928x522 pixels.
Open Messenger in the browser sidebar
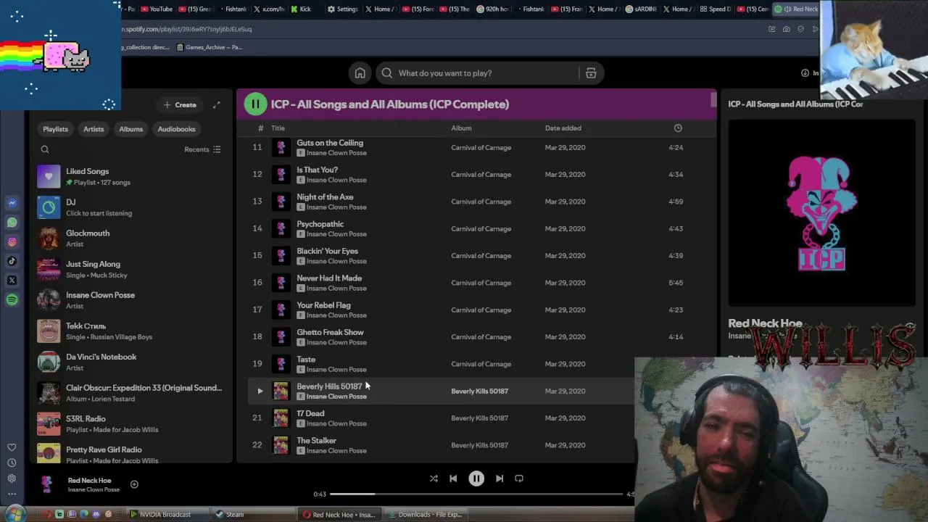pyautogui.click(x=12, y=203)
